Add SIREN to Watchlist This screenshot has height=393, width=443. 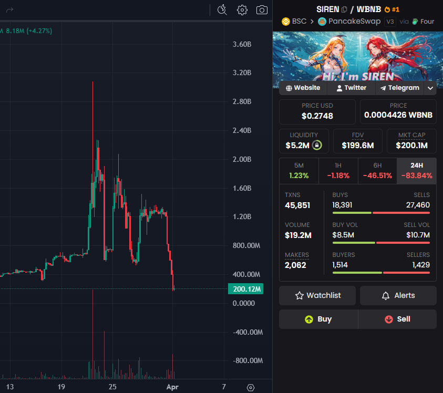click(317, 295)
